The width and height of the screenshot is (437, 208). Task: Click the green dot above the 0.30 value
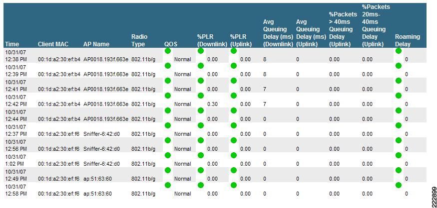coord(201,96)
